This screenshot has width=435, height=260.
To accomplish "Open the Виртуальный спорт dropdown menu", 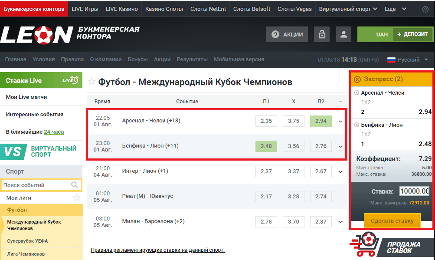I will point(348,9).
